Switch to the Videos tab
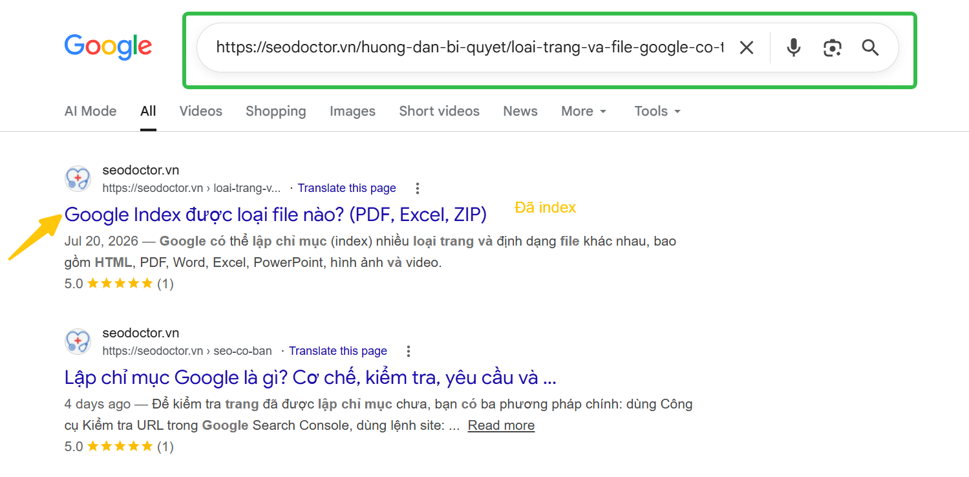Screen dimensions: 969x477 tap(201, 111)
